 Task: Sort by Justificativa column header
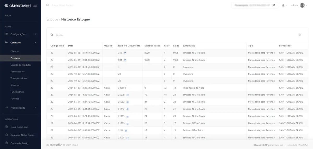(189, 46)
